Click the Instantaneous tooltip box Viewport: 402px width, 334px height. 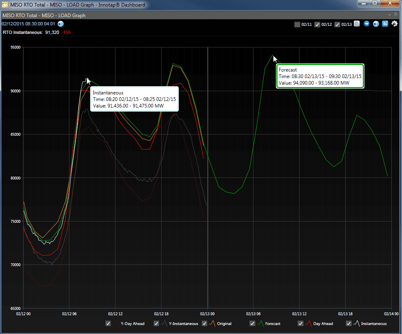point(134,99)
